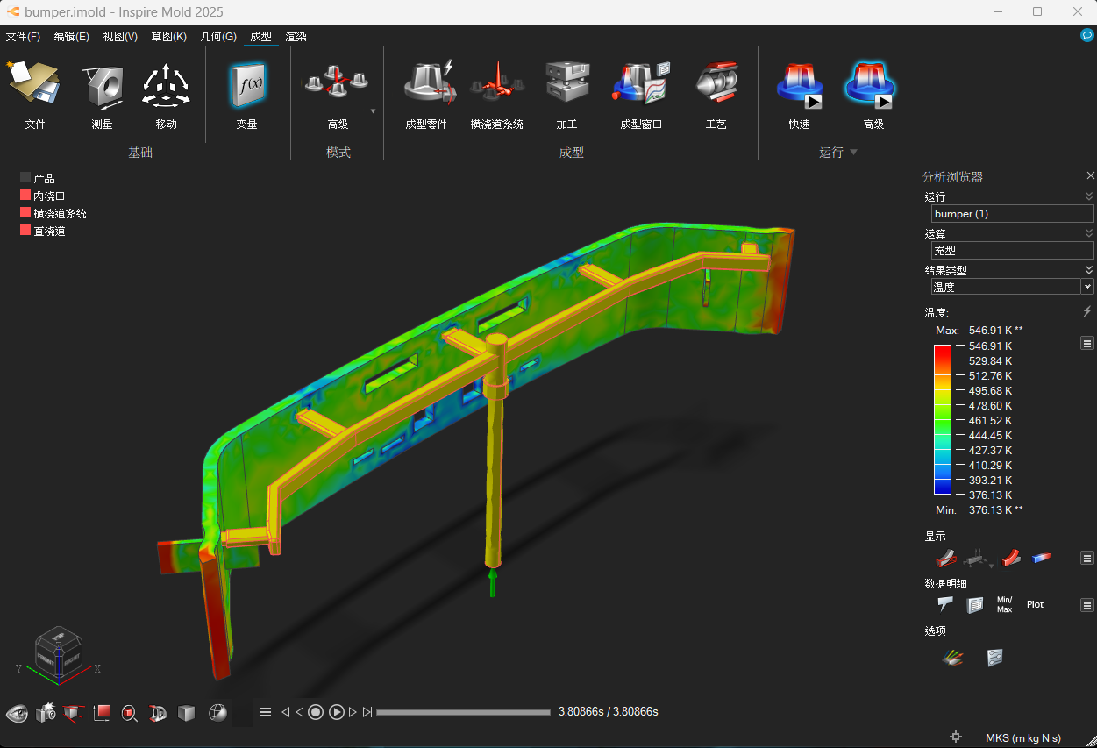The image size is (1097, 748).
Task: Run the 快速 analysis icon
Action: [x=799, y=84]
